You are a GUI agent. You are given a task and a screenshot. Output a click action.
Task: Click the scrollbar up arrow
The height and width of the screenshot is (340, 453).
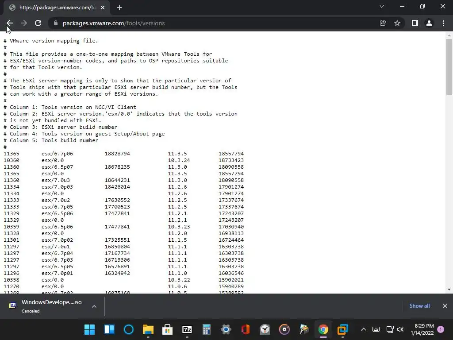coord(449,35)
